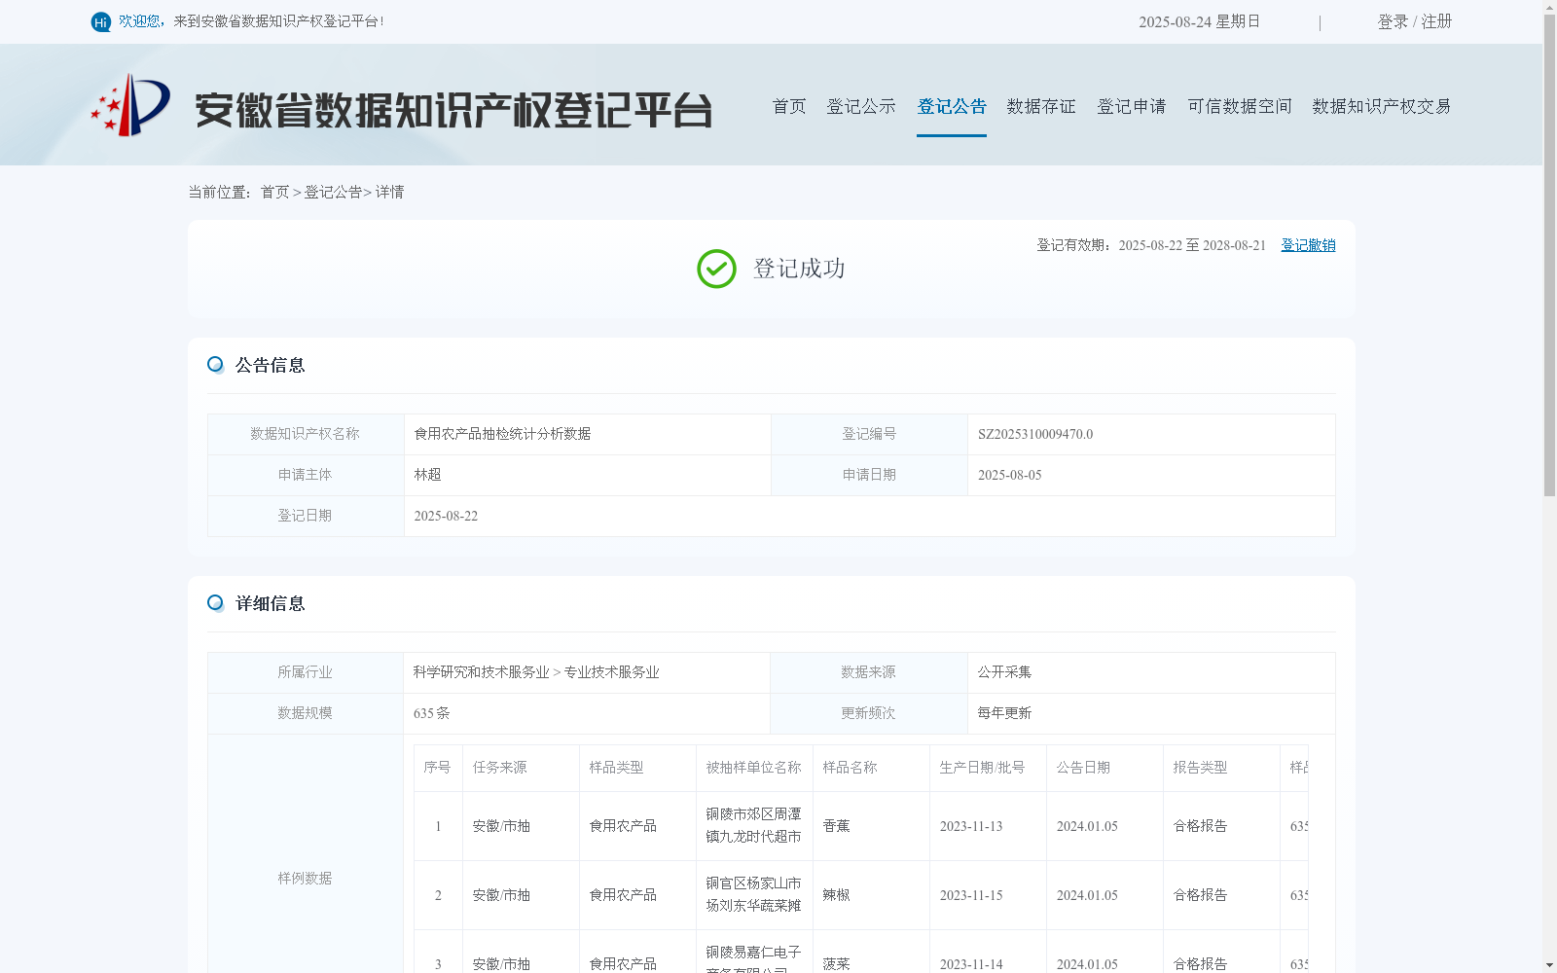Click 登记公告 in the breadcrumb
The image size is (1557, 973).
pos(333,193)
